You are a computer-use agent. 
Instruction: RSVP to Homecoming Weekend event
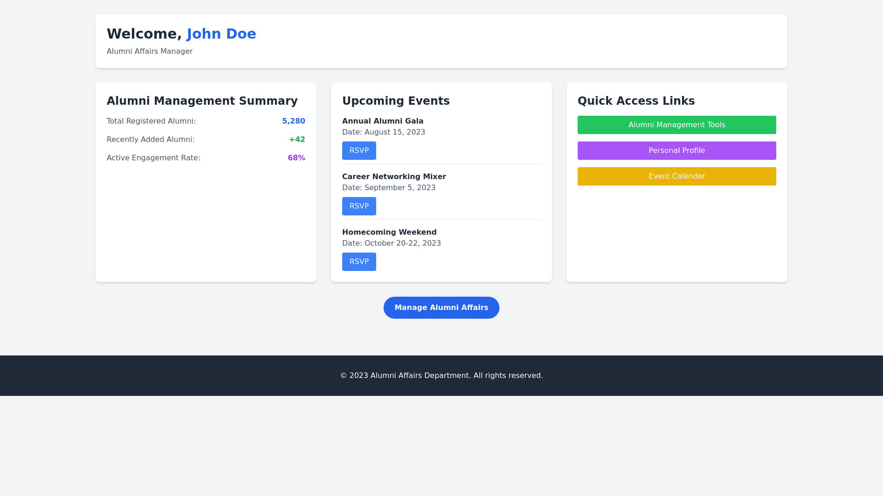359,262
